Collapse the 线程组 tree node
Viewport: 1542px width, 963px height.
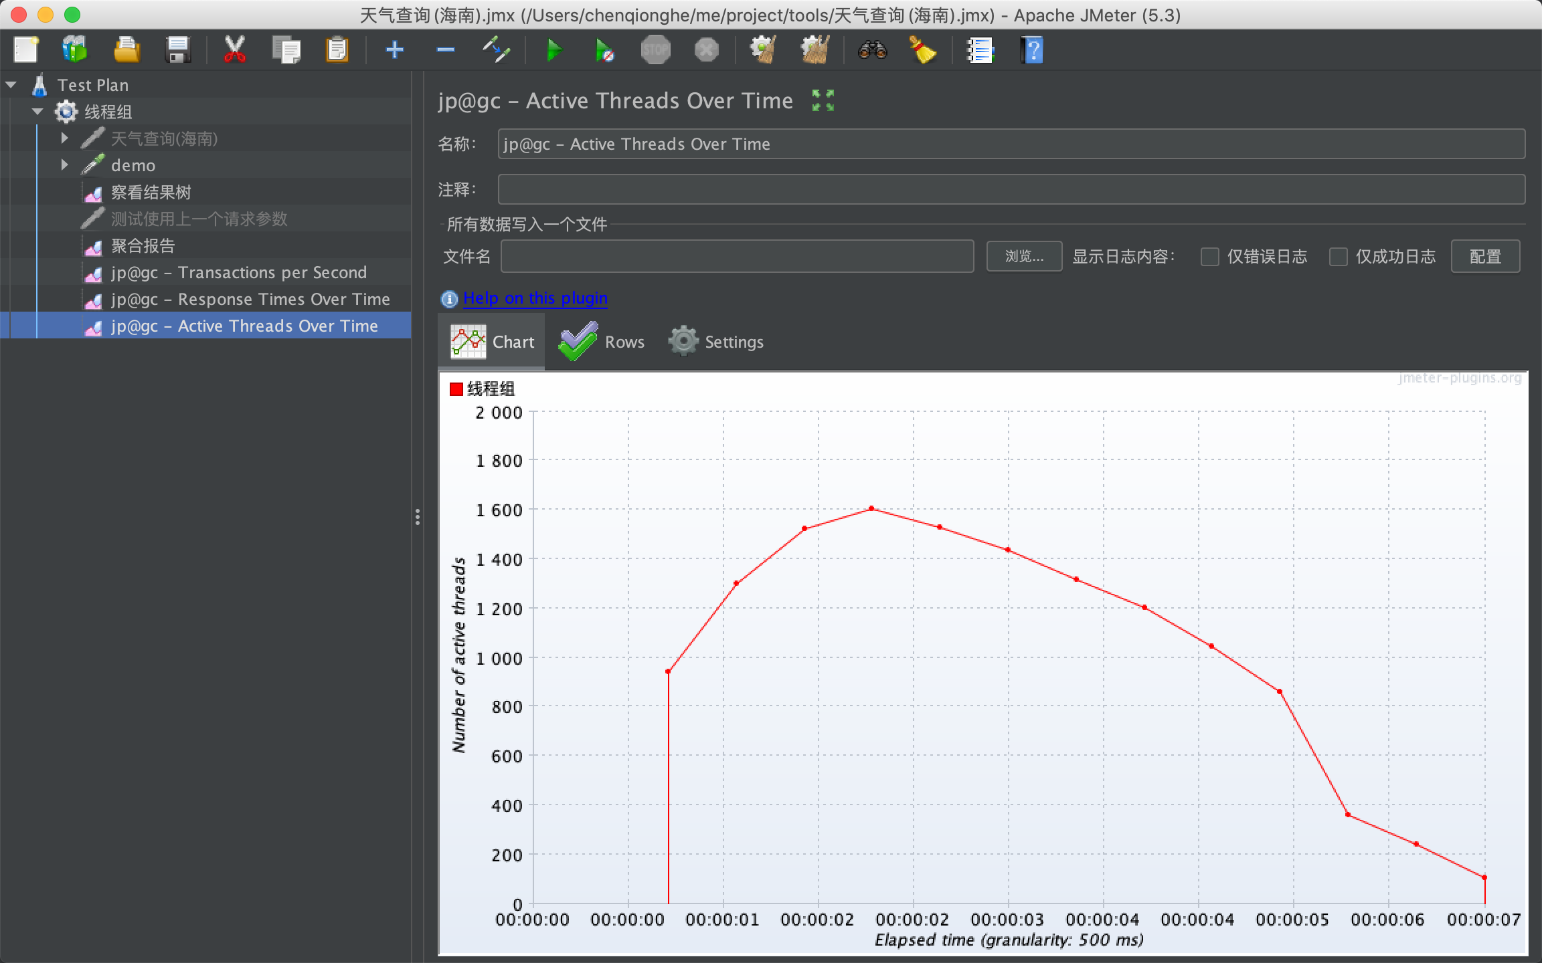(x=37, y=112)
